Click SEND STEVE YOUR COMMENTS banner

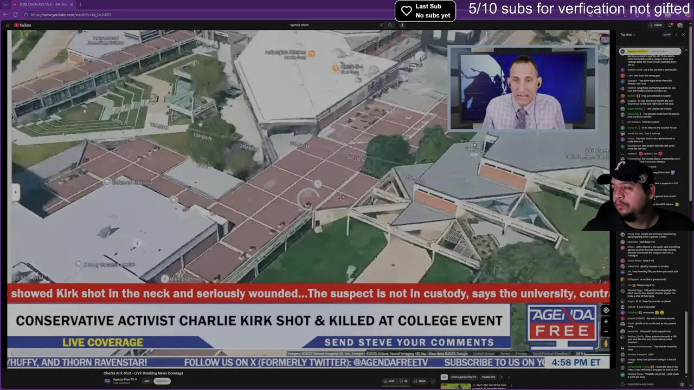pyautogui.click(x=409, y=342)
